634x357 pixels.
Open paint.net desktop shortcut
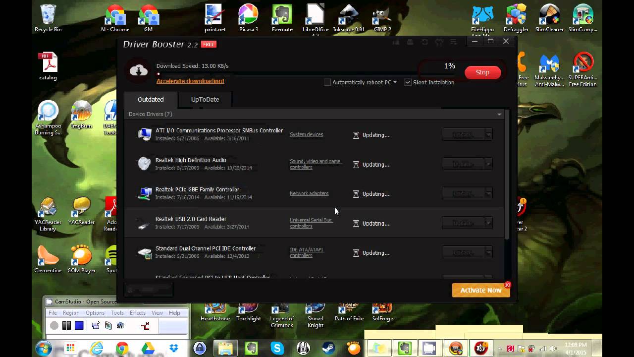[x=215, y=18]
